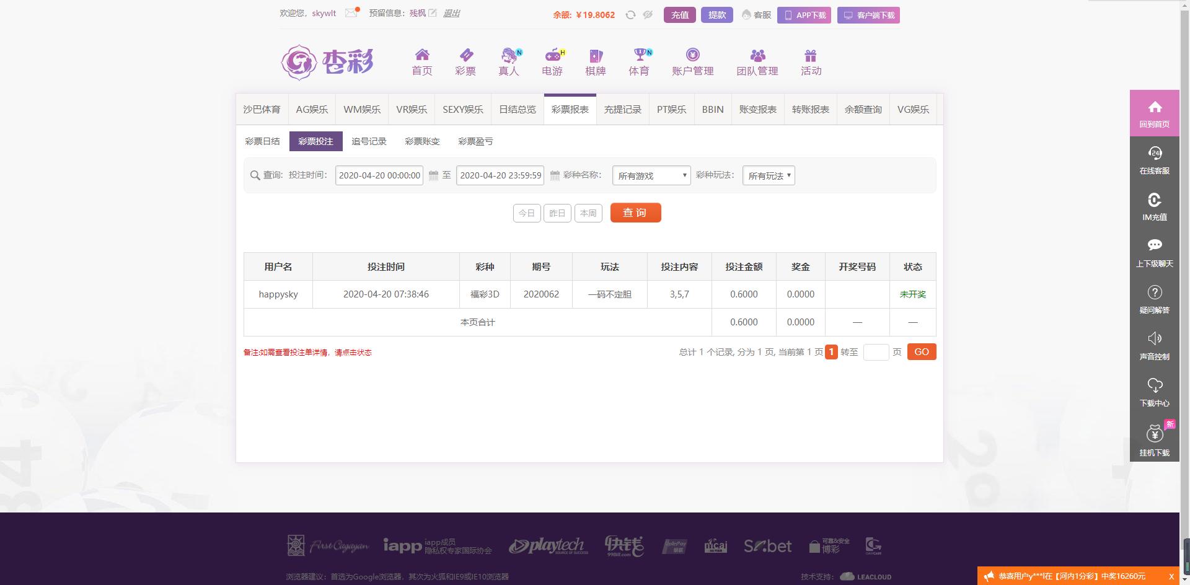This screenshot has height=585, width=1190.
Task: Click the 本周 this week filter button
Action: [588, 213]
